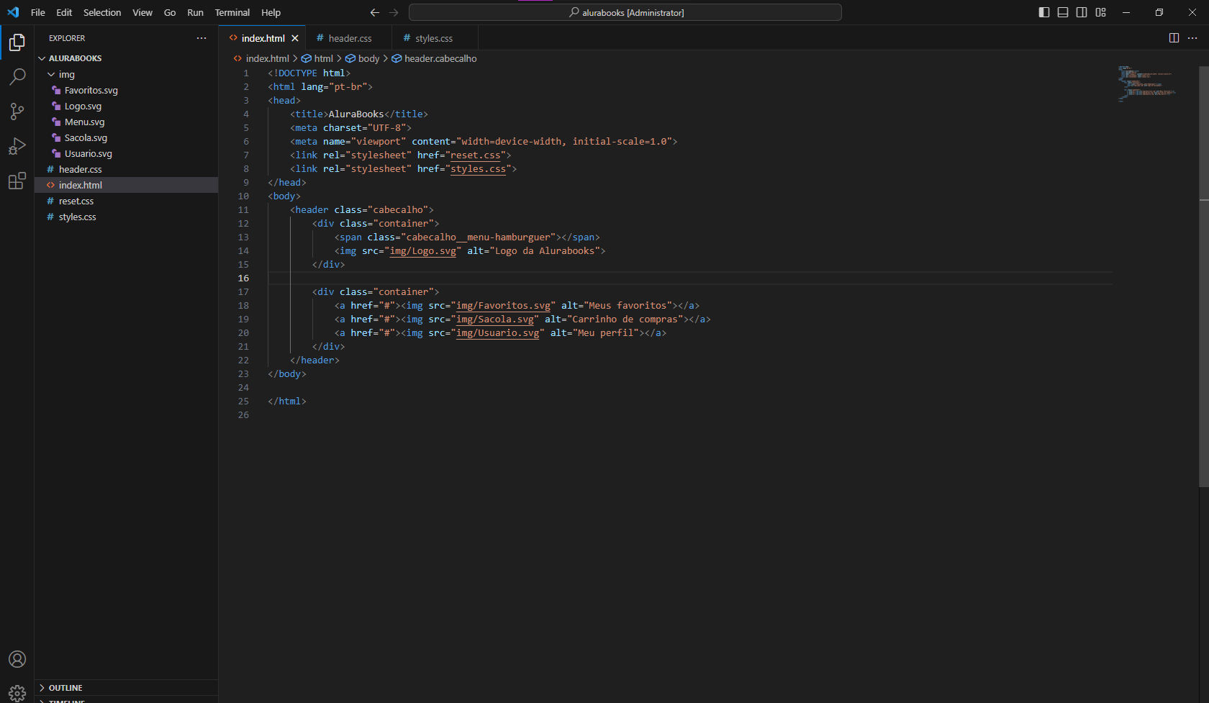Go forward with the right arrow
The height and width of the screenshot is (703, 1209).
coord(394,12)
